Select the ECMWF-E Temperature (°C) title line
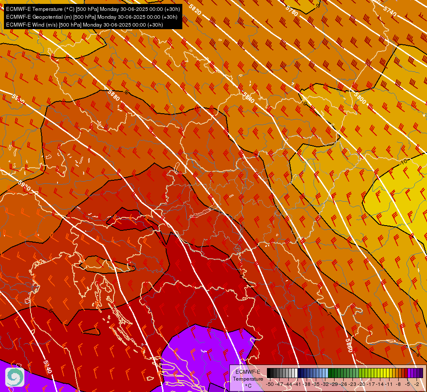427x392 pixels. coord(93,9)
